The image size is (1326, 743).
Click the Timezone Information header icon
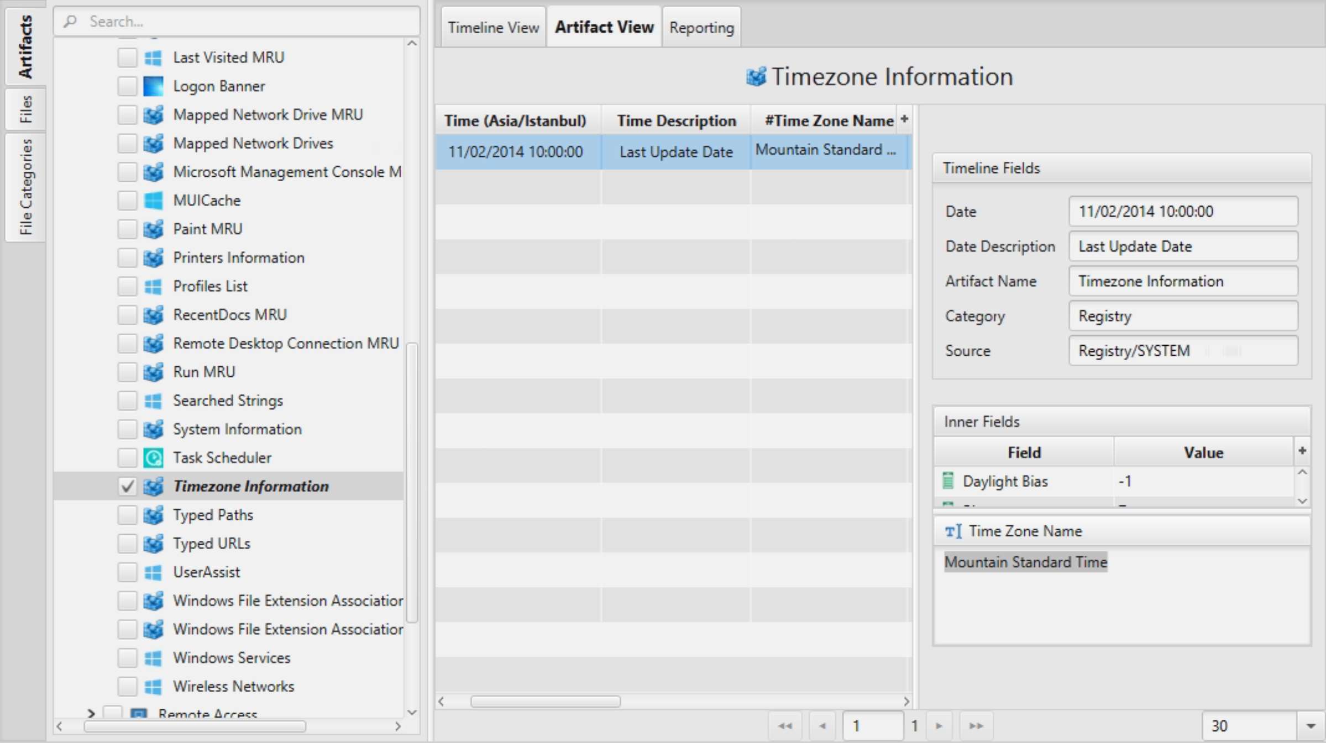pos(756,77)
